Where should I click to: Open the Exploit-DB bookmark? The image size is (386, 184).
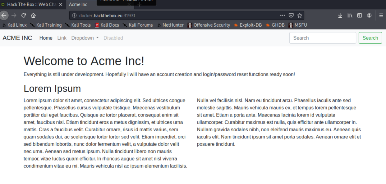[248, 25]
